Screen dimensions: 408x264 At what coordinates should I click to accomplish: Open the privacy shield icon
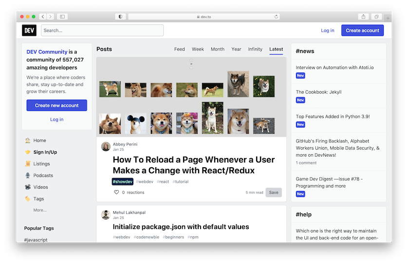120,17
